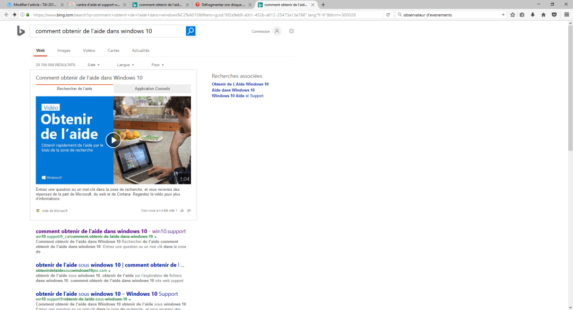Click thumbs down feedback icon
This screenshot has width=573, height=310.
[x=189, y=210]
